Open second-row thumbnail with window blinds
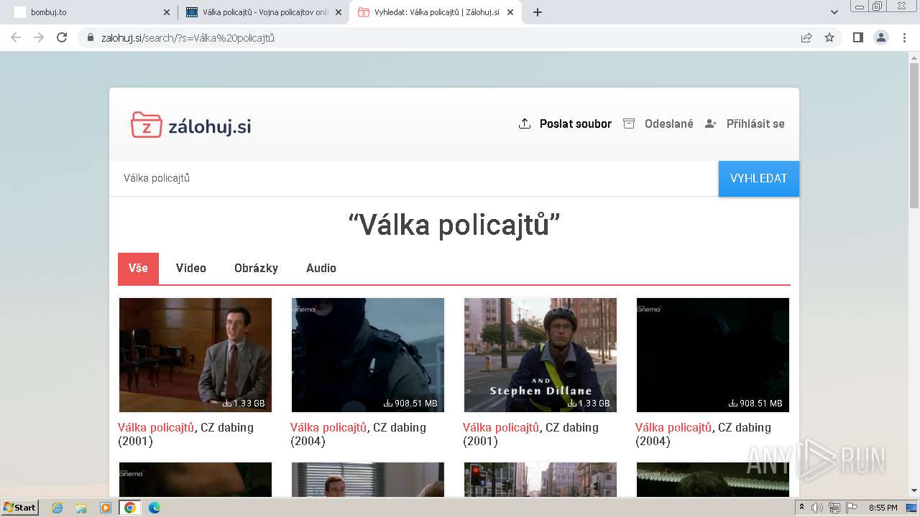Screen dimensions: 920x517 (x=368, y=479)
